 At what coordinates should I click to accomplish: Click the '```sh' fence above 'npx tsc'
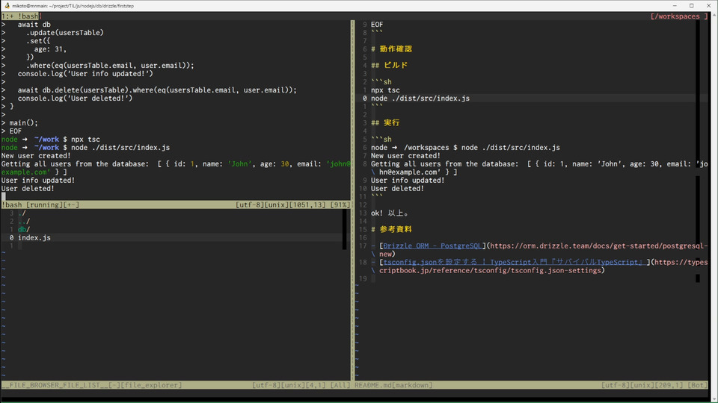tap(381, 82)
